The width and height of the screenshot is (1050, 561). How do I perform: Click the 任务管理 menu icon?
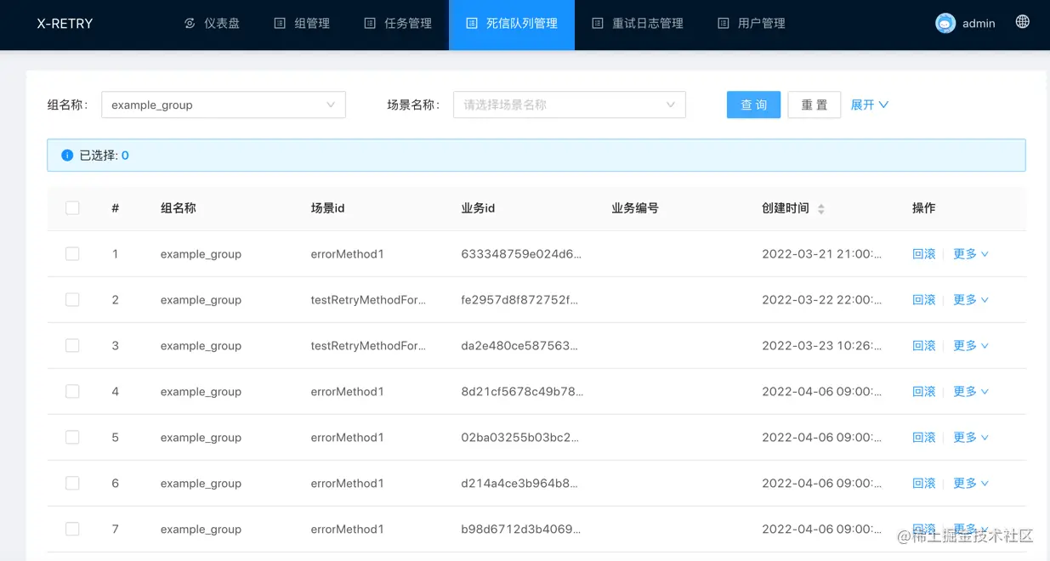coord(370,24)
